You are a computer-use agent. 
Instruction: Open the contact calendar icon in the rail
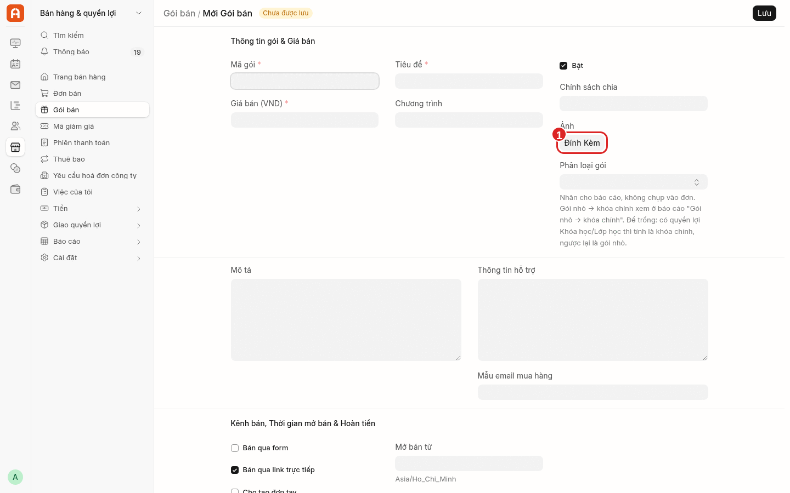pyautogui.click(x=15, y=64)
